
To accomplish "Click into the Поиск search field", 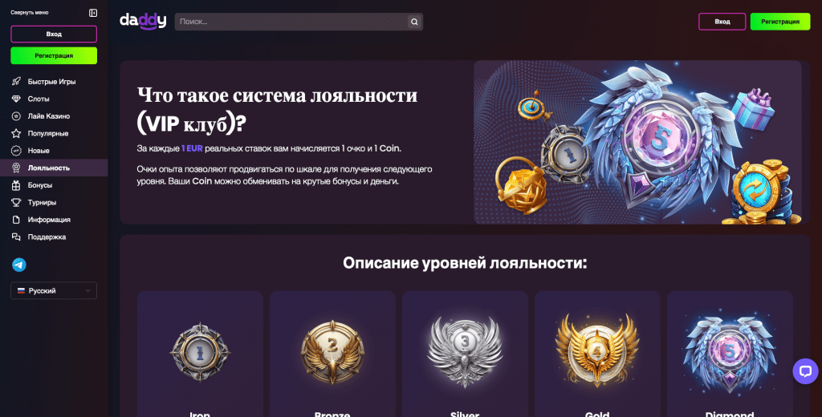I will point(291,22).
